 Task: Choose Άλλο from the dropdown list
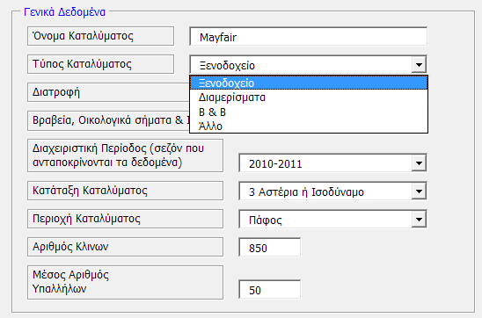click(309, 126)
